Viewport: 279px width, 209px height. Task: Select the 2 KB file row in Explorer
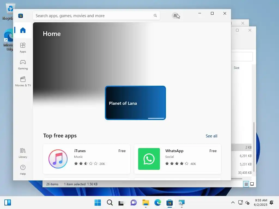[x=242, y=147]
